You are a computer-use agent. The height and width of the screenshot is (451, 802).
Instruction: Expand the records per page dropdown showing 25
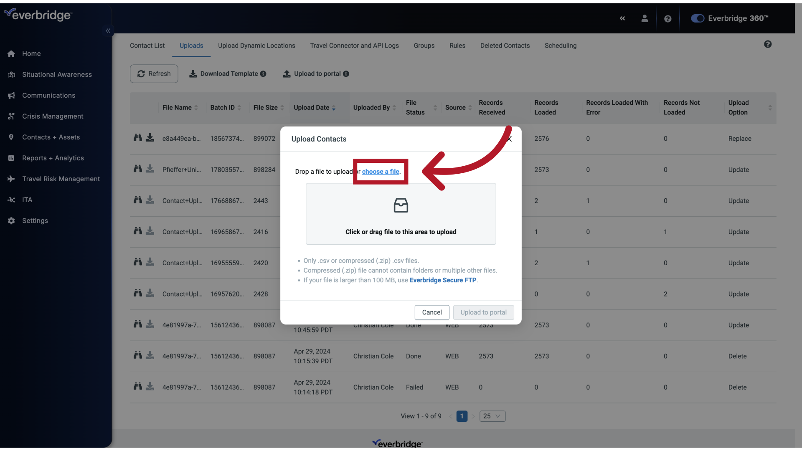pyautogui.click(x=492, y=416)
